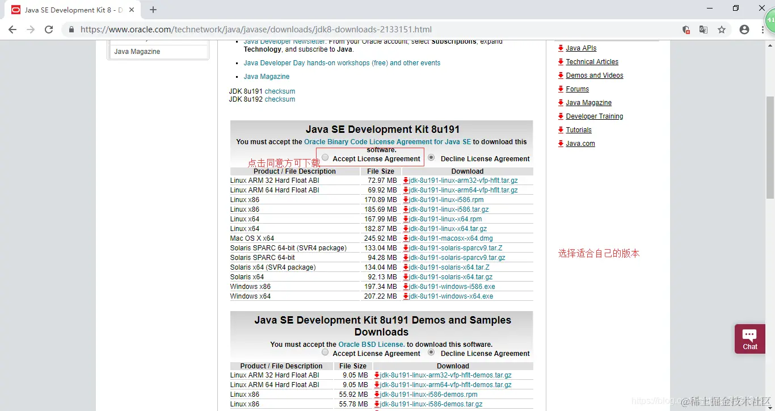Open the Tutorials link
Screen dimensions: 775x411
pyautogui.click(x=579, y=130)
